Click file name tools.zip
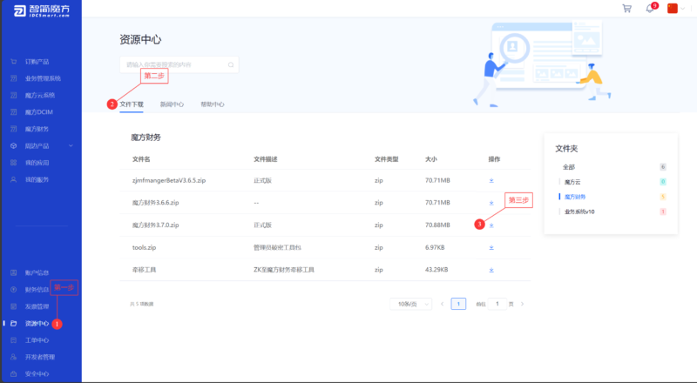 (144, 247)
